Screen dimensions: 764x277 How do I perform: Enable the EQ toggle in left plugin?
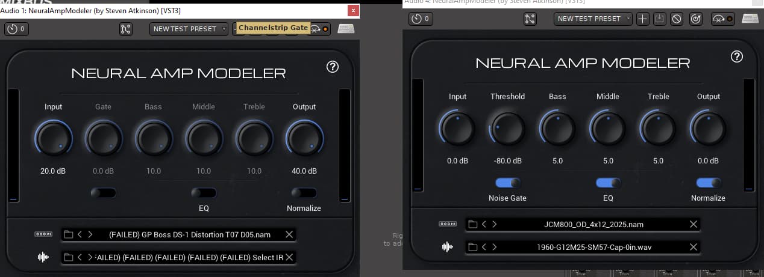coord(204,193)
